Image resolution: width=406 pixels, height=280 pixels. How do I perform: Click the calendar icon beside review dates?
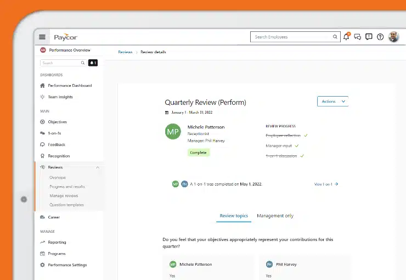click(x=167, y=113)
